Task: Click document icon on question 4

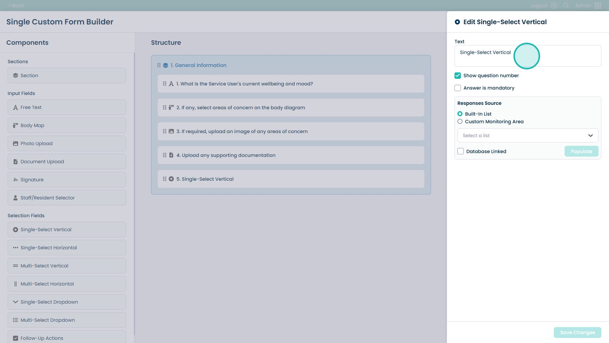Action: 171,155
